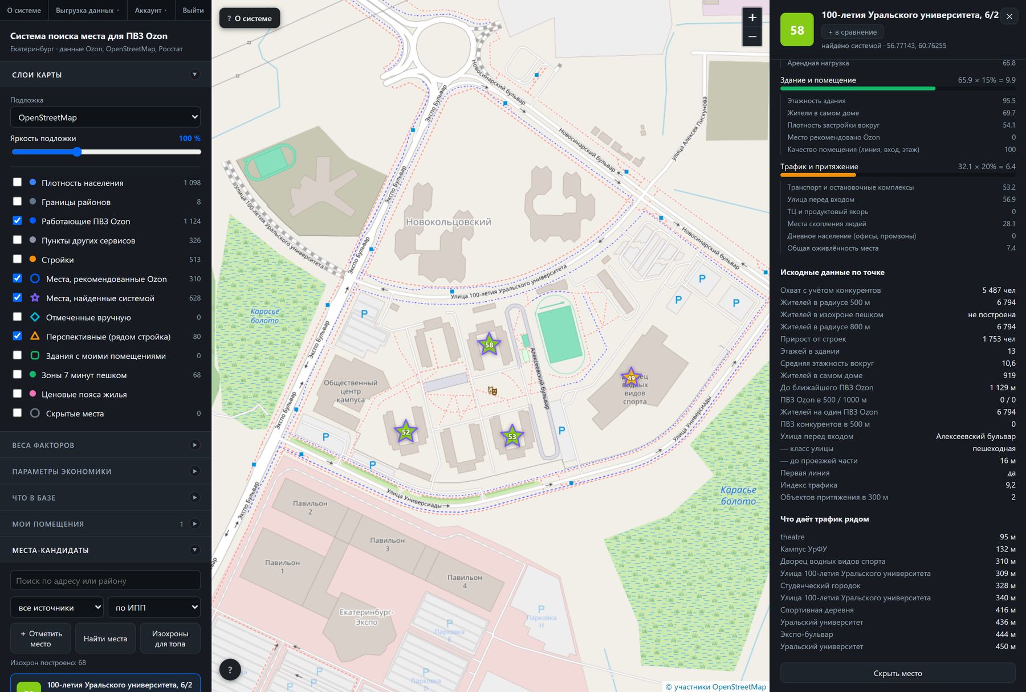Click Выйти to log out
This screenshot has width=1026, height=692.
tap(193, 10)
